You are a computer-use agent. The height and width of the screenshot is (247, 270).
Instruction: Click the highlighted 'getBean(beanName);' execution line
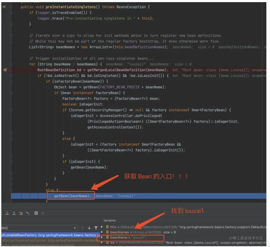pos(72,196)
